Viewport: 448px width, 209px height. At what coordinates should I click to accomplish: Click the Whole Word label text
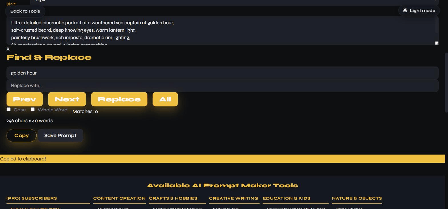coord(53,110)
